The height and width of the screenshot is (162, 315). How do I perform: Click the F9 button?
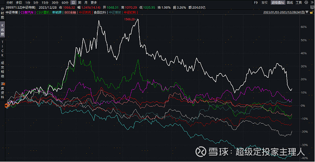click(256, 3)
